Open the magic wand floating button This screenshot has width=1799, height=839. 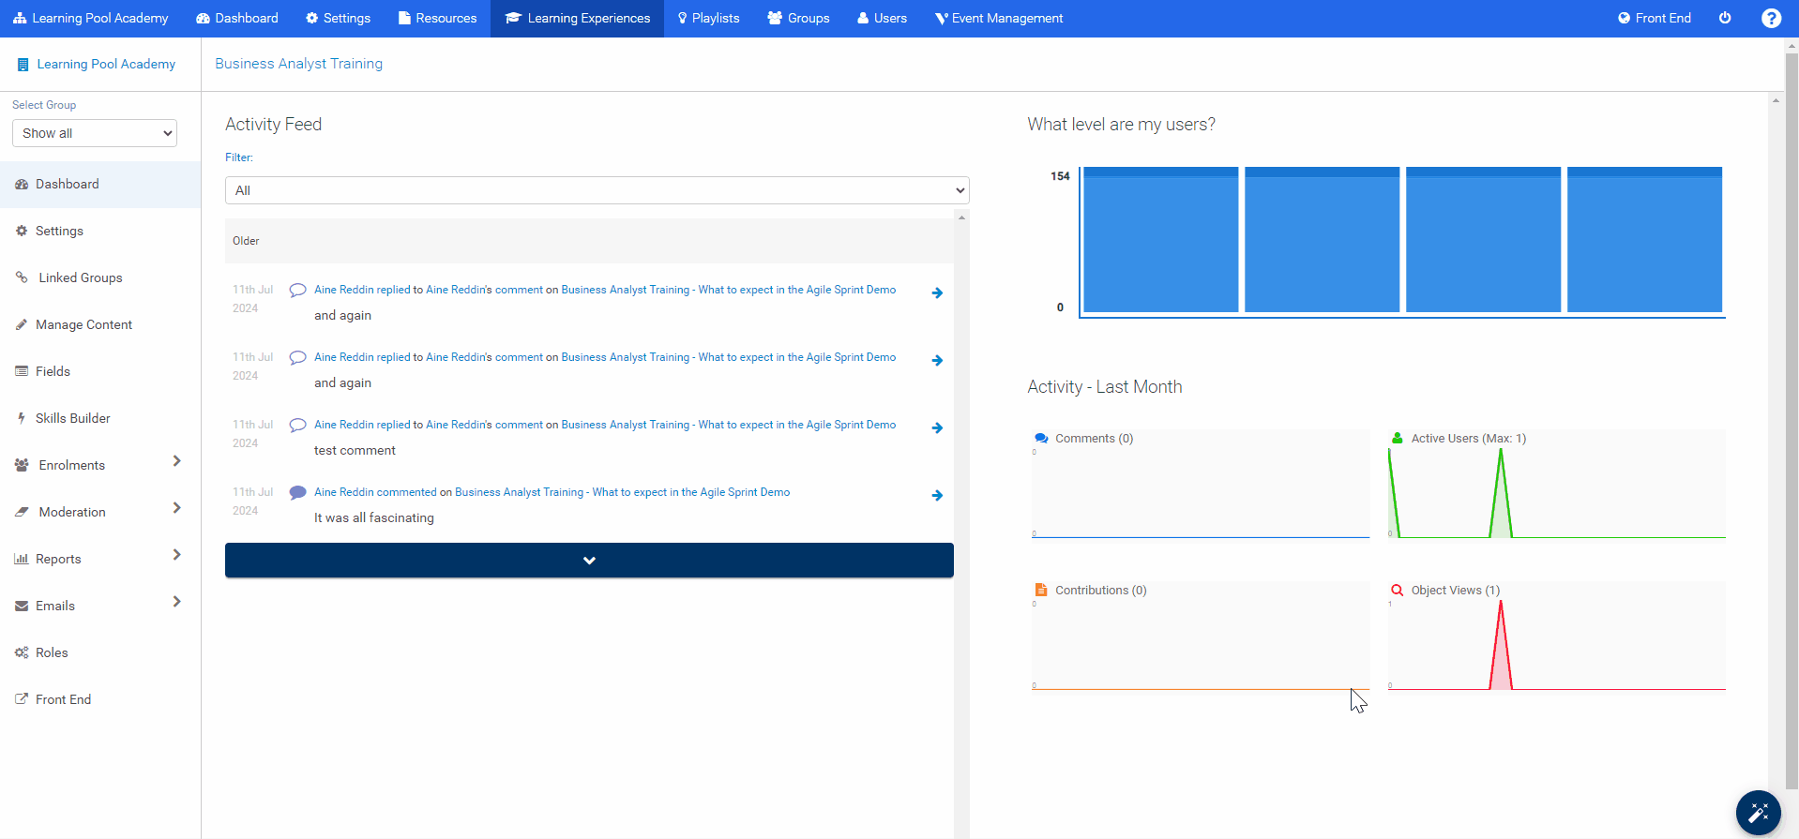pos(1758,813)
